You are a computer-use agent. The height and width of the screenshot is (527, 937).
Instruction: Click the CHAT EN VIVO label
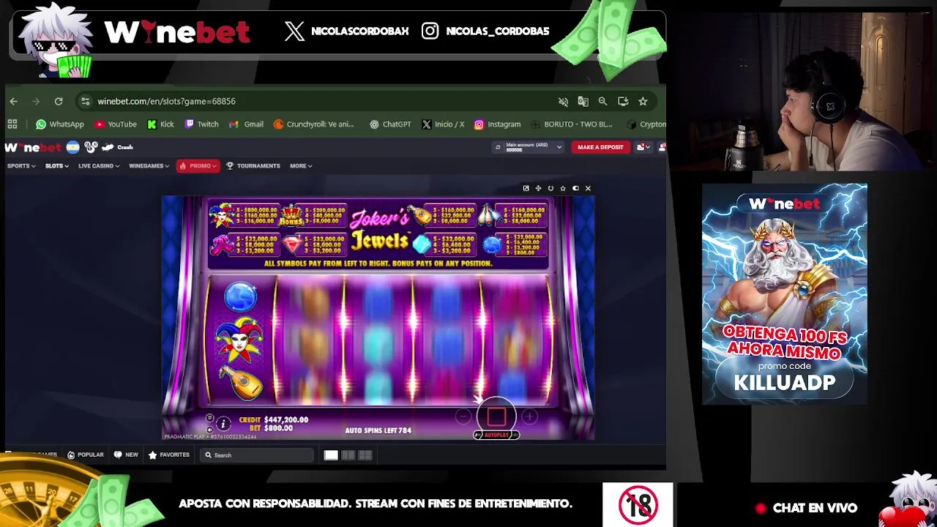click(815, 508)
